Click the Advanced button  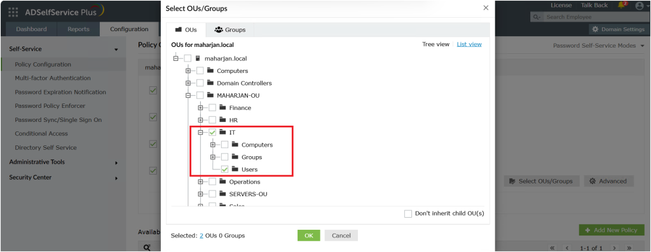pyautogui.click(x=608, y=181)
